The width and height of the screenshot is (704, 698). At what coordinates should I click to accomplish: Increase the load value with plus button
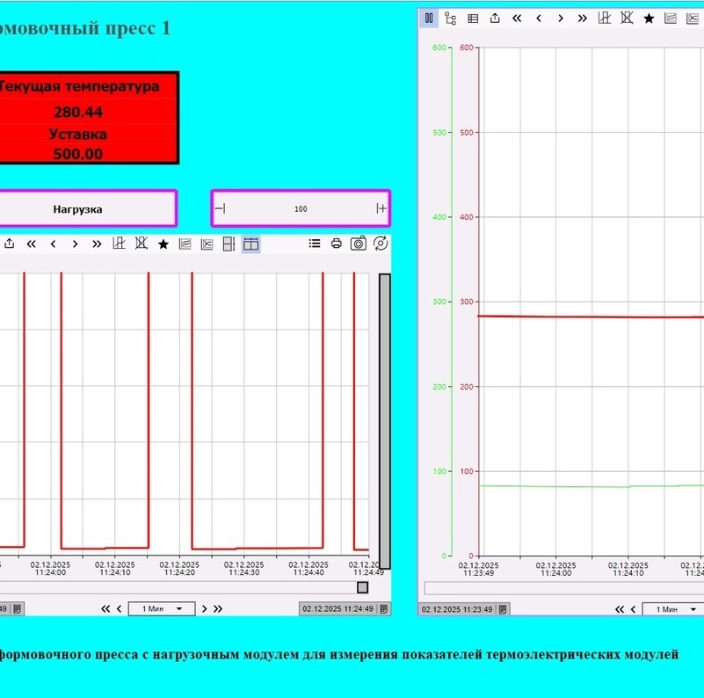tap(381, 208)
